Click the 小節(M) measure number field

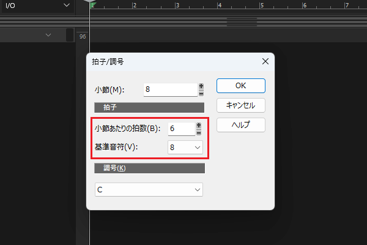170,89
